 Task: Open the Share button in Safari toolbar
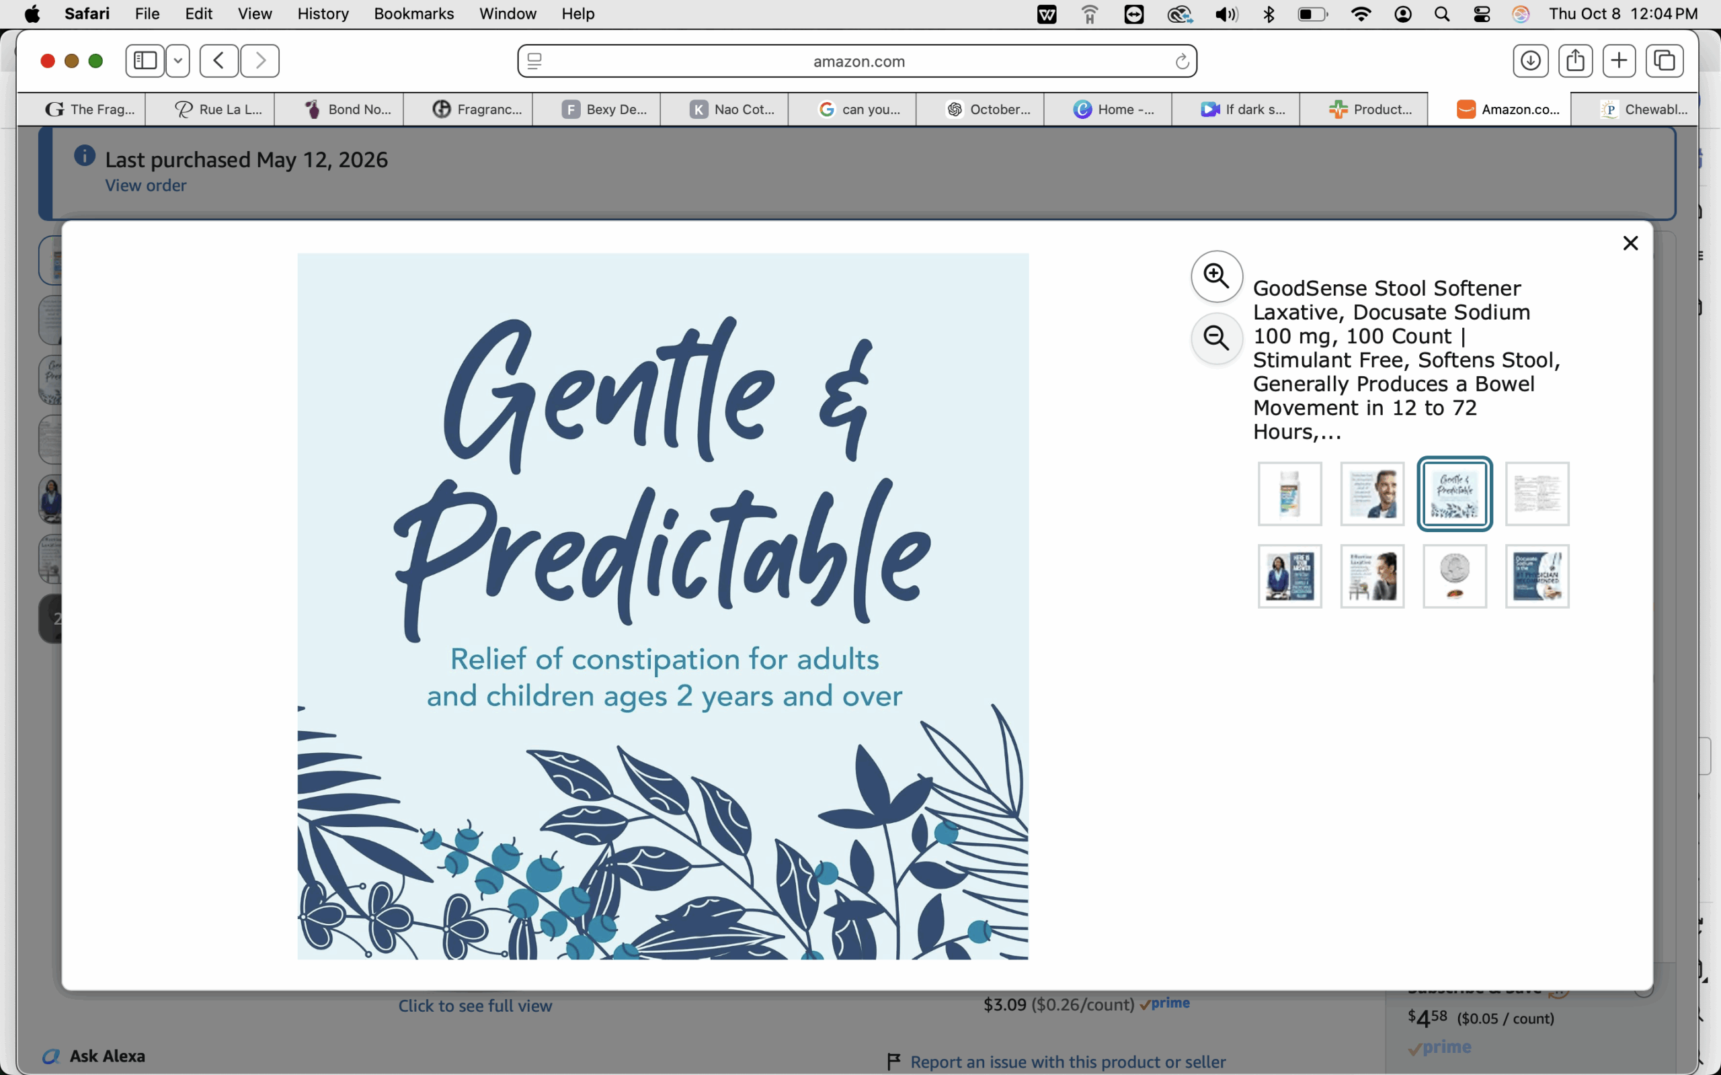(x=1575, y=60)
